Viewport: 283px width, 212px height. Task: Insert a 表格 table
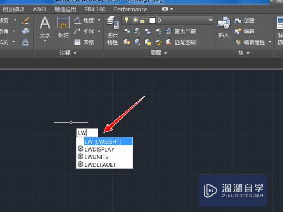coord(84,42)
